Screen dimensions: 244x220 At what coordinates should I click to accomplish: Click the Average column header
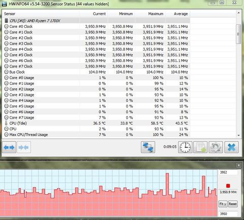pos(178,14)
